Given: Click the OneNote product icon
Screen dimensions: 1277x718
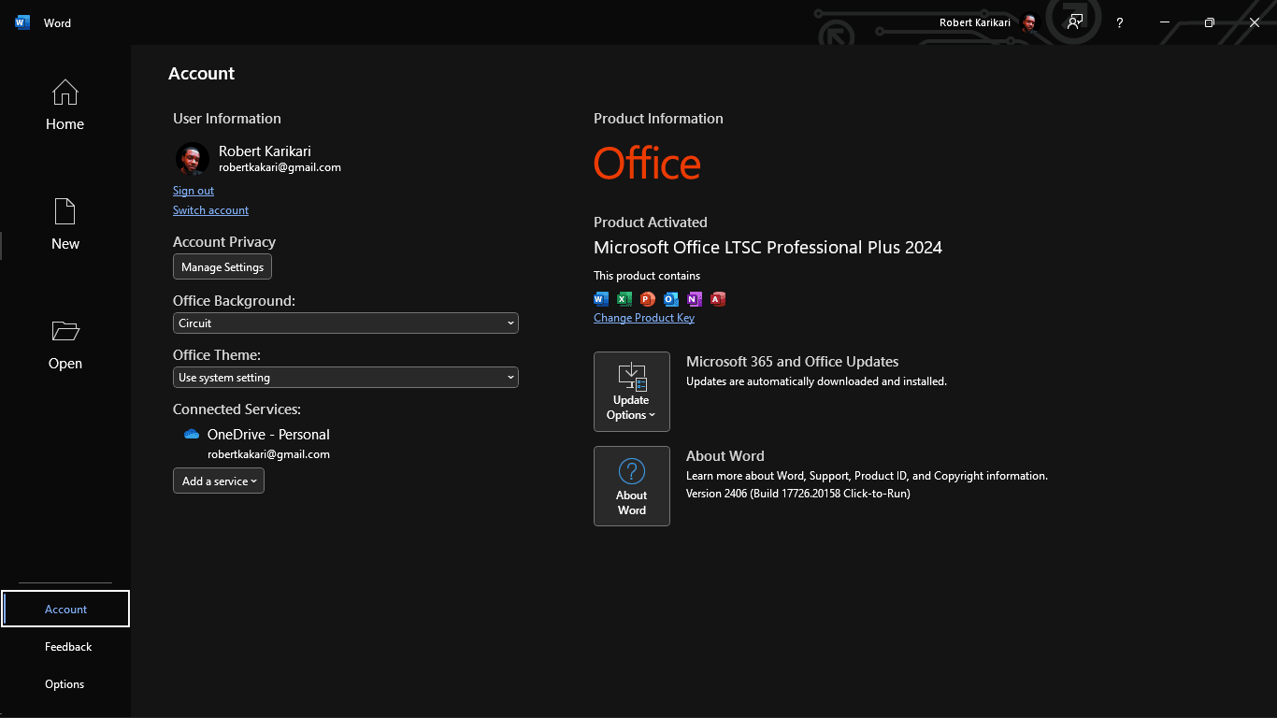Looking at the screenshot, I should [695, 299].
